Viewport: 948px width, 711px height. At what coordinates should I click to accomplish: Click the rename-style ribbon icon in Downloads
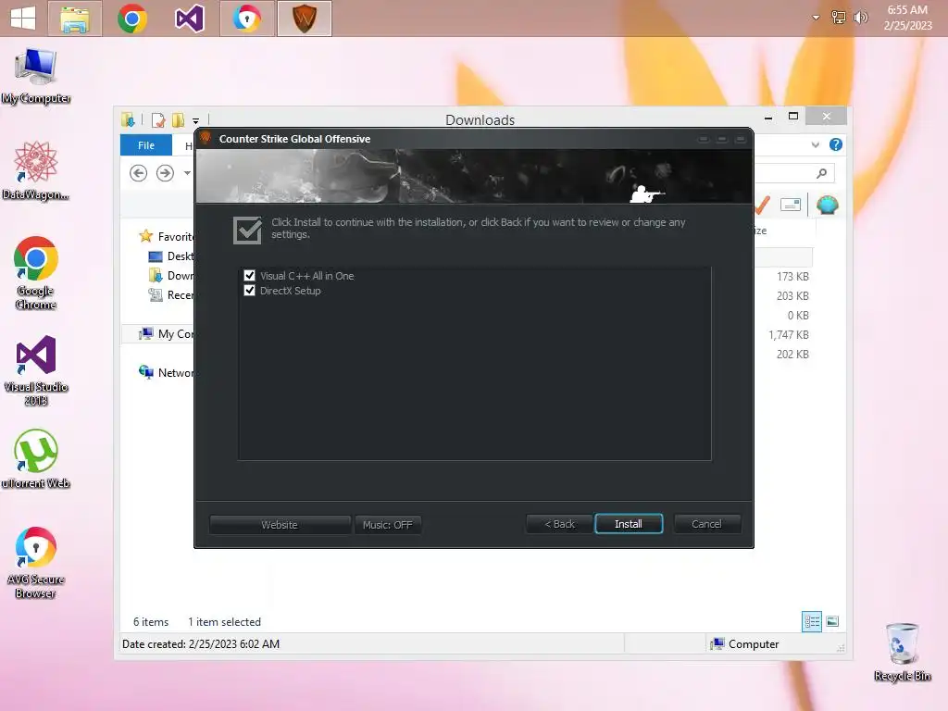pos(791,205)
